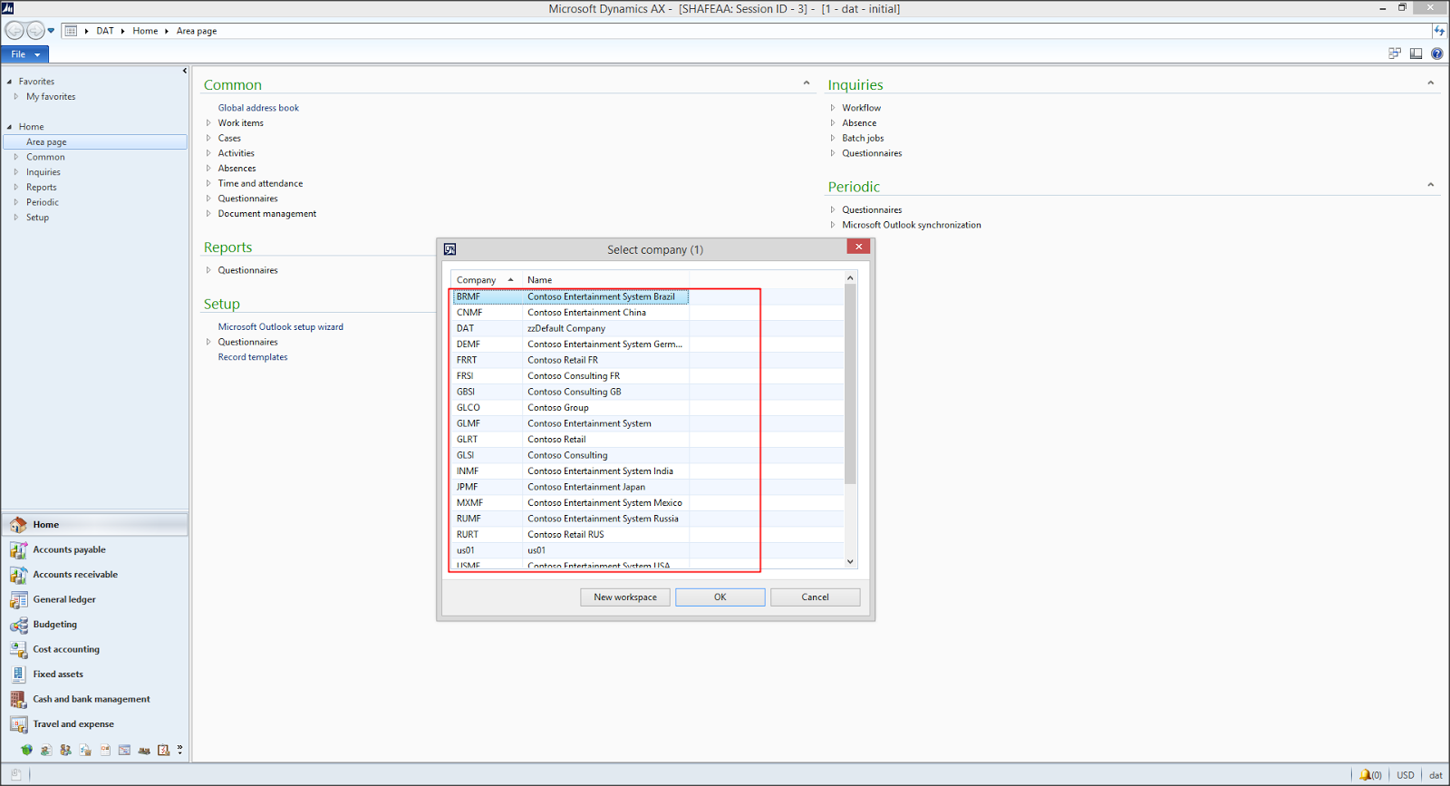Screen dimensions: 1450x786
Task: Expand Document management
Action: coord(208,214)
